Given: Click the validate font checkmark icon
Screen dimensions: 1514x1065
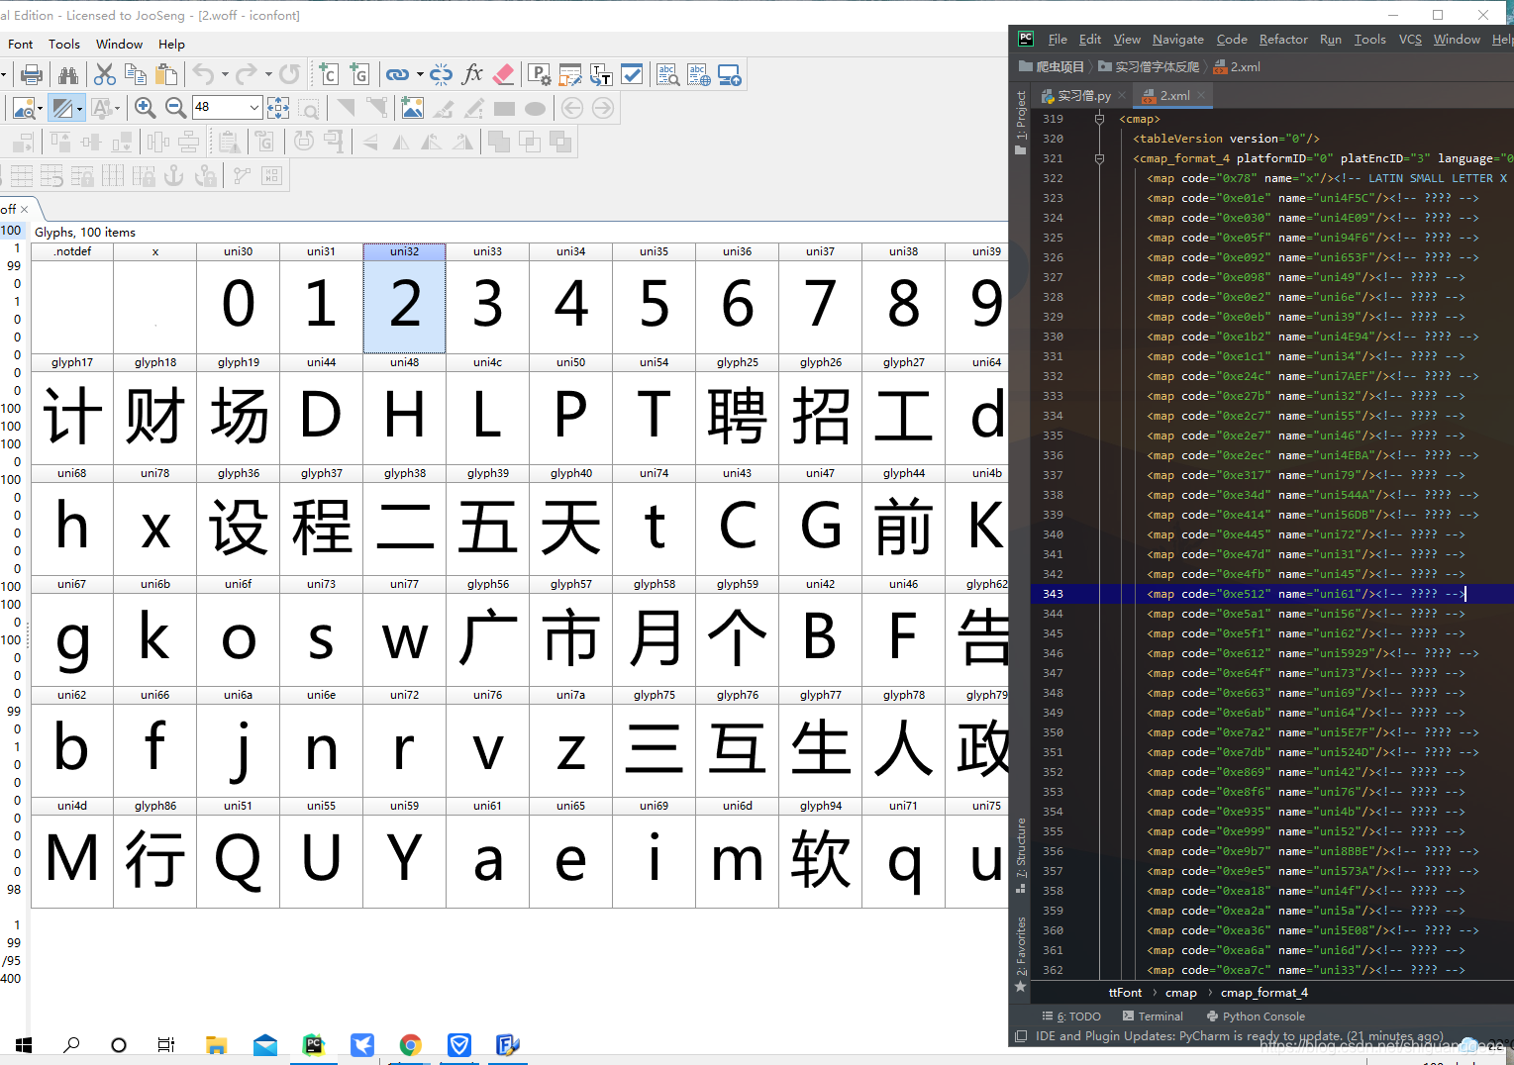Looking at the screenshot, I should (x=632, y=75).
